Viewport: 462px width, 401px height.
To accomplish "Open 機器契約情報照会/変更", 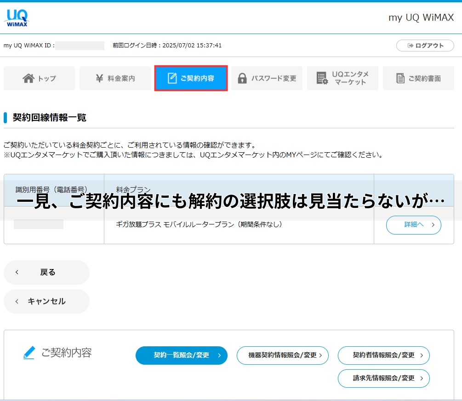I will (283, 355).
